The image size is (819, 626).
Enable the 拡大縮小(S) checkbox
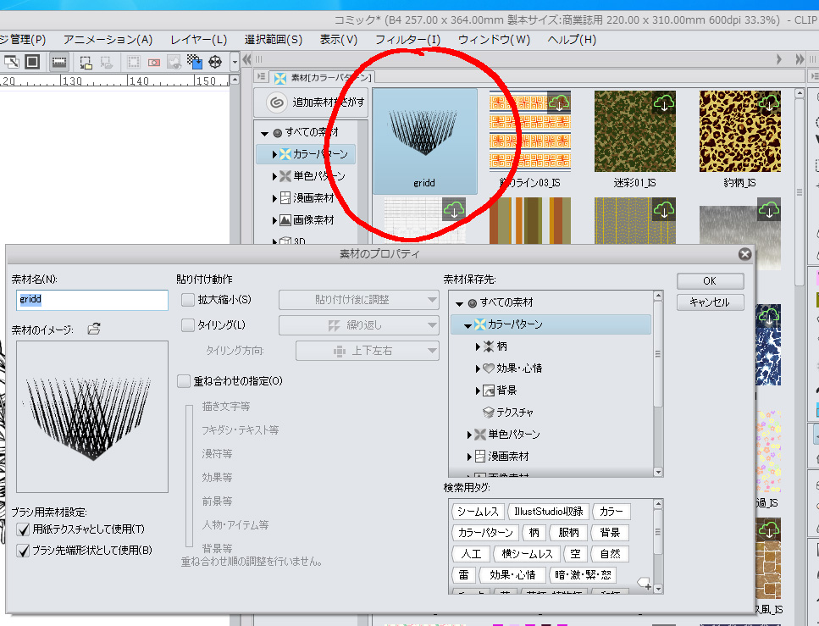tap(188, 300)
